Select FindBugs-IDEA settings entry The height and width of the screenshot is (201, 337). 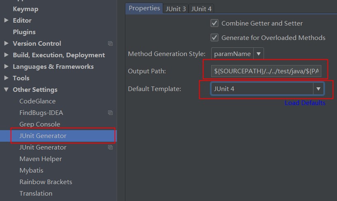pyautogui.click(x=41, y=112)
